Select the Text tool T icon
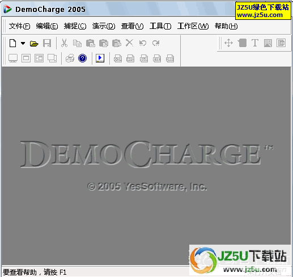Viewport: 293px width, 277px height. (255, 43)
